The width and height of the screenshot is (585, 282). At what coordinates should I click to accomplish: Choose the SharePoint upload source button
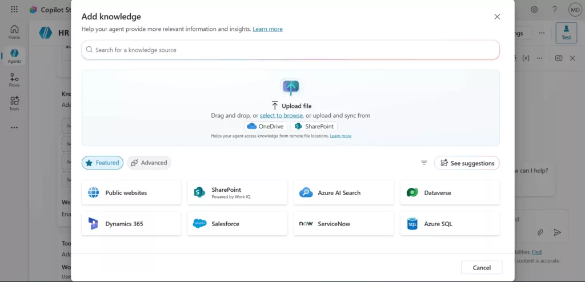(314, 126)
